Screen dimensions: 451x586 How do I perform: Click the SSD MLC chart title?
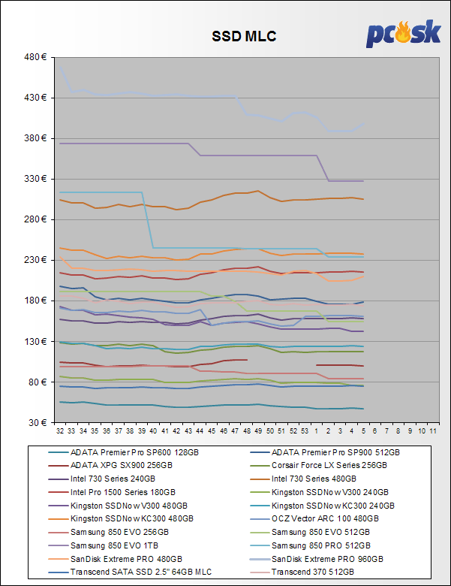click(x=244, y=36)
